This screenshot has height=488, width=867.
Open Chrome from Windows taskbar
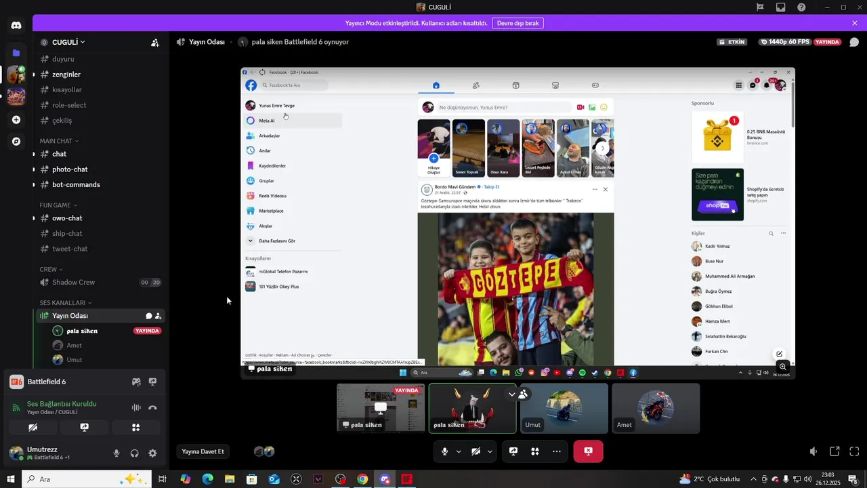362,479
